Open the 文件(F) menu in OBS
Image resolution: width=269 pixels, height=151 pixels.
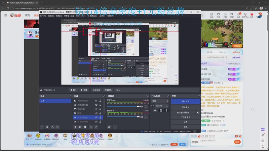[x=43, y=16]
